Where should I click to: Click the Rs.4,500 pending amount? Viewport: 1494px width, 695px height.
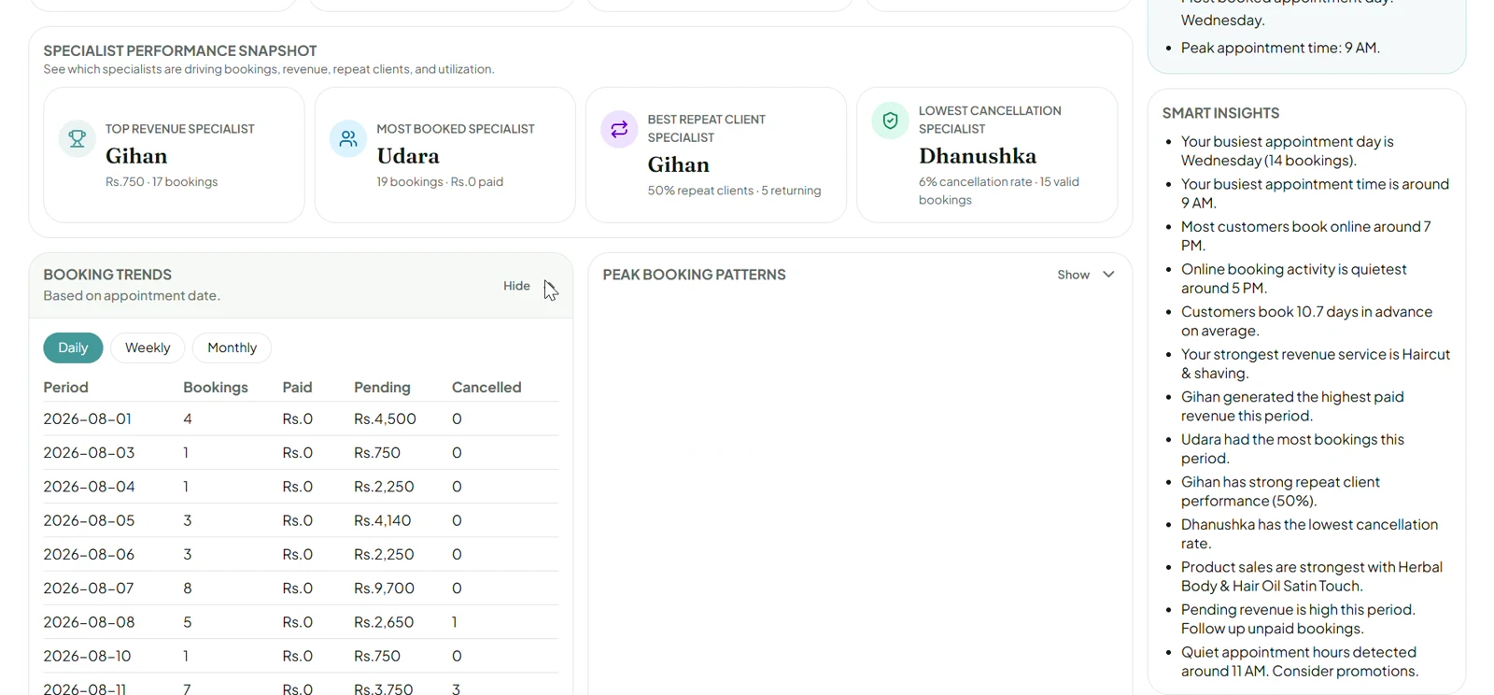(x=385, y=419)
